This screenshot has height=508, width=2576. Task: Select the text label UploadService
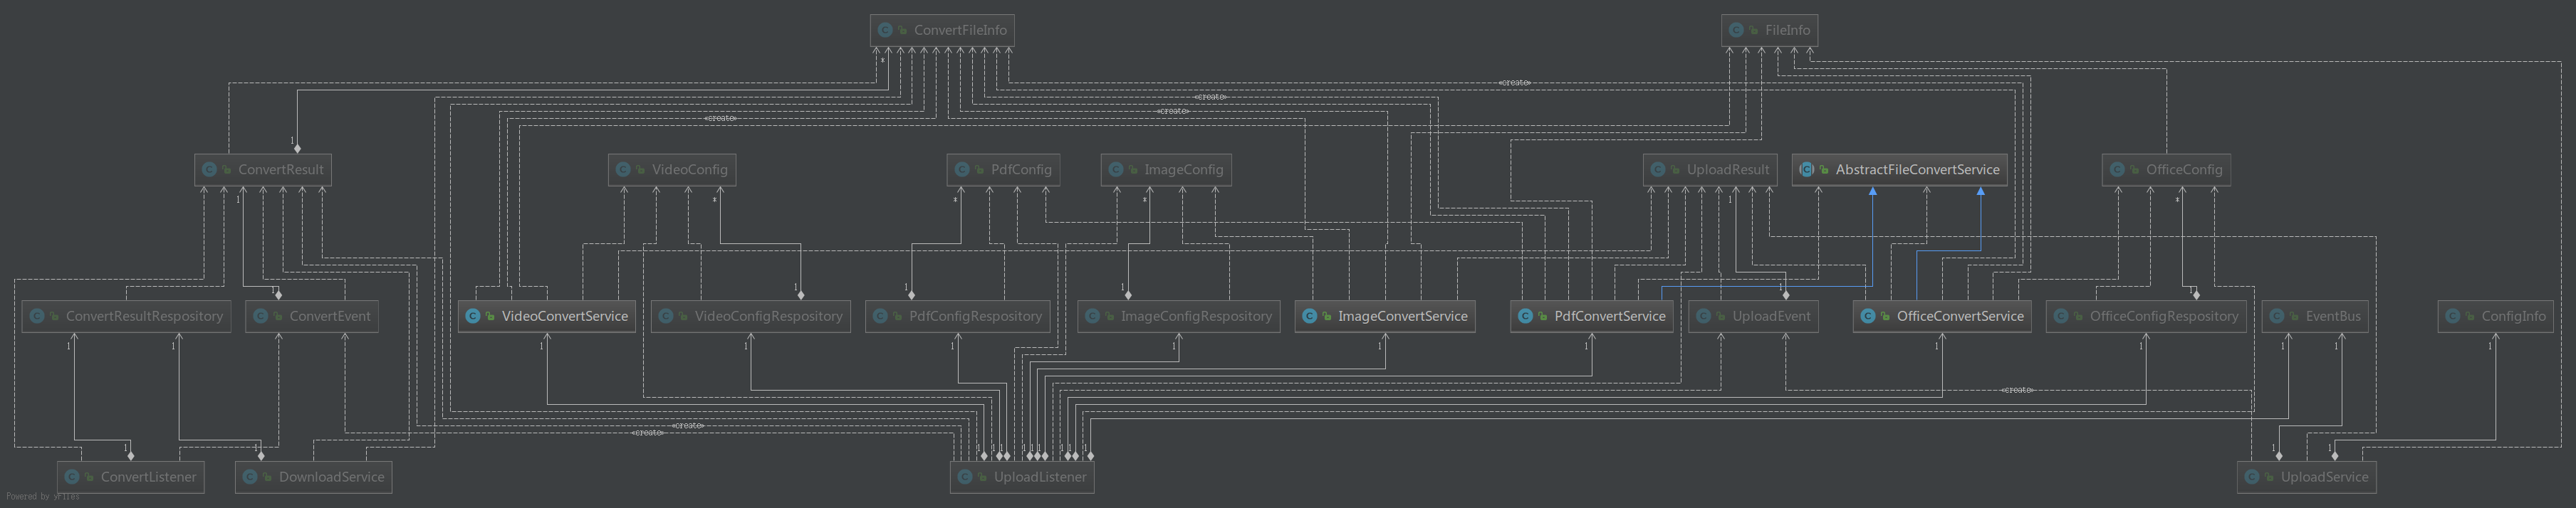pos(2325,477)
